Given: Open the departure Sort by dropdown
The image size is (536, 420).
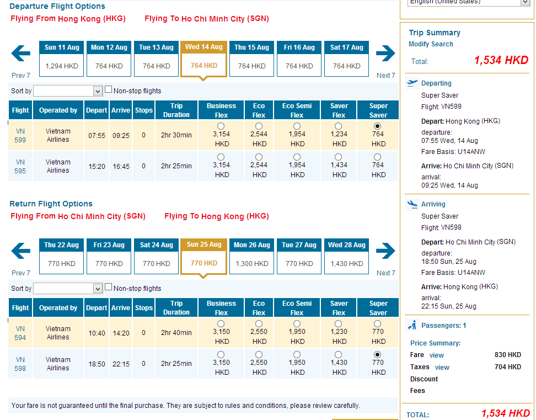Looking at the screenshot, I should pos(68,91).
